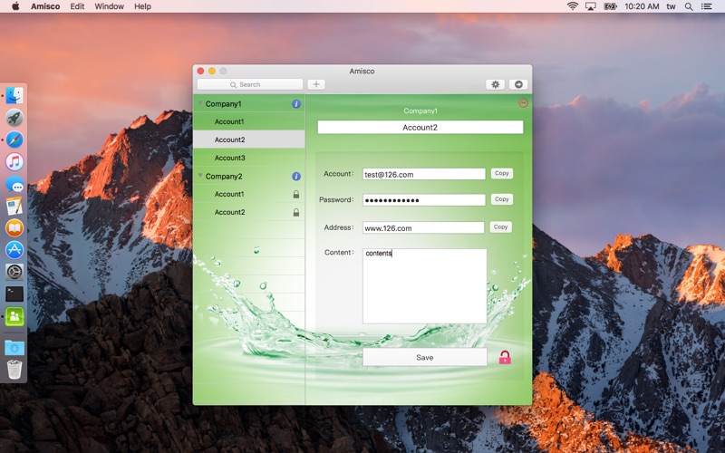Toggle the pink padlock beside Save
The image size is (725, 453).
505,357
